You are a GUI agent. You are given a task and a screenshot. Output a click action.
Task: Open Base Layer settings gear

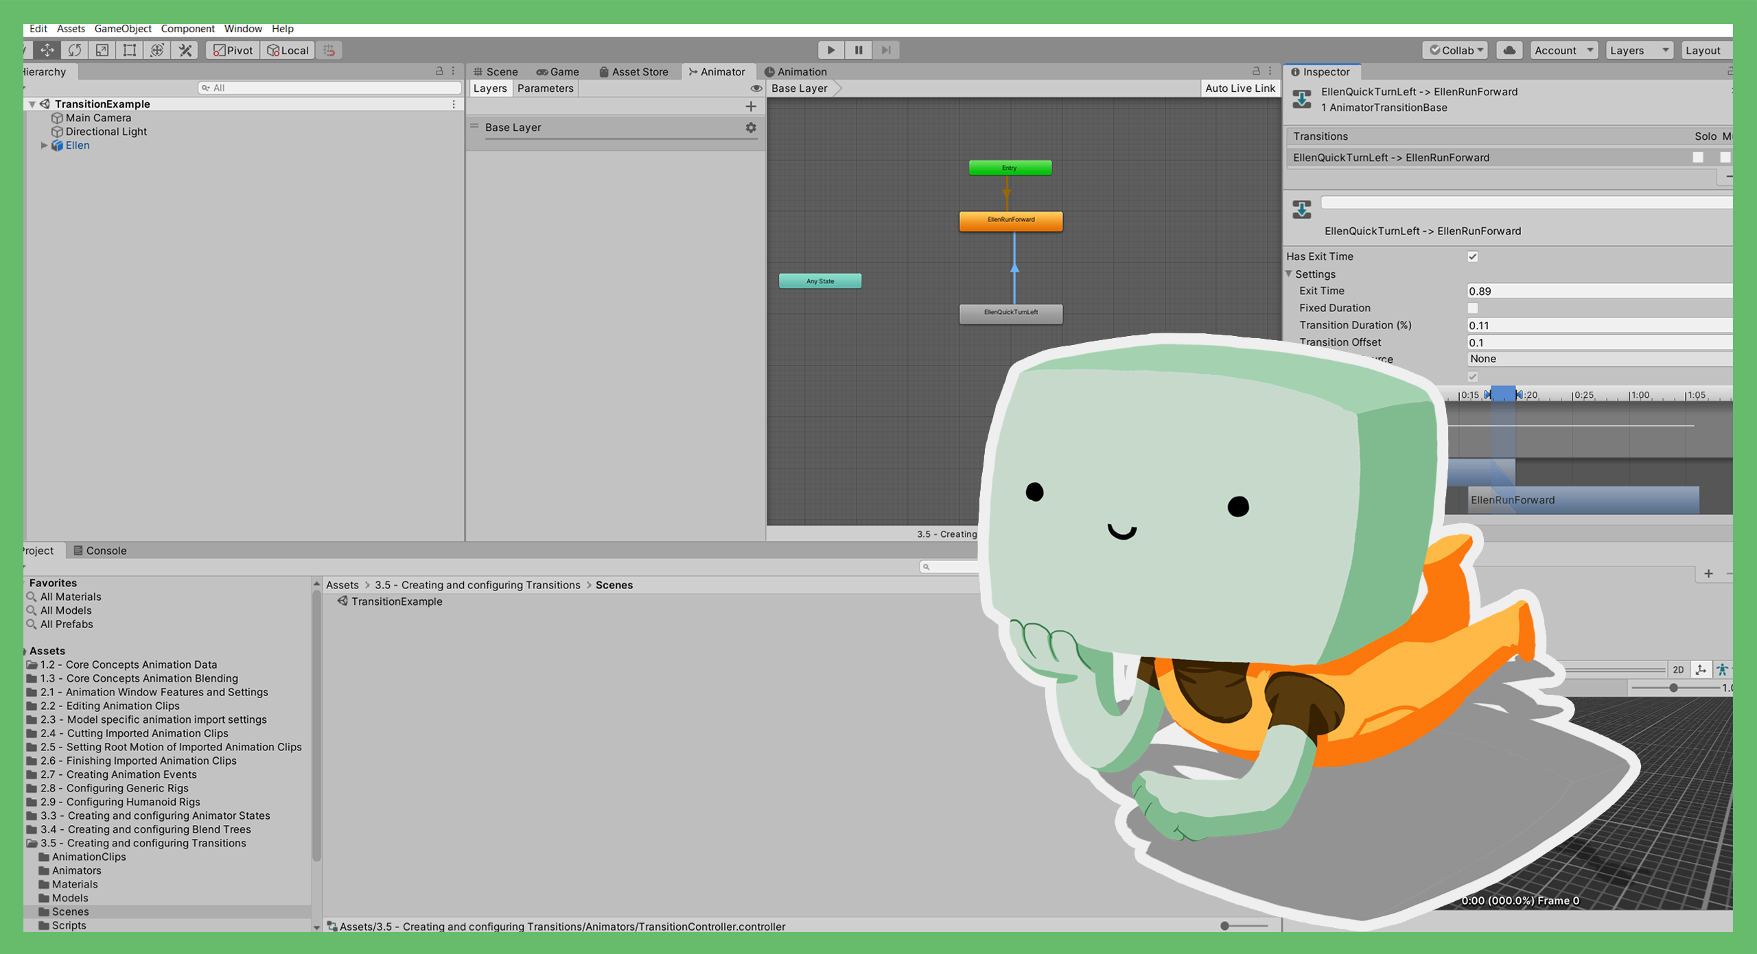coord(751,128)
